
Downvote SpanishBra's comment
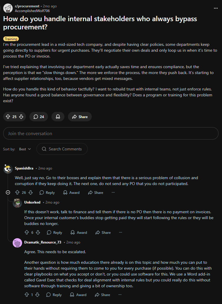[x=31, y=192]
